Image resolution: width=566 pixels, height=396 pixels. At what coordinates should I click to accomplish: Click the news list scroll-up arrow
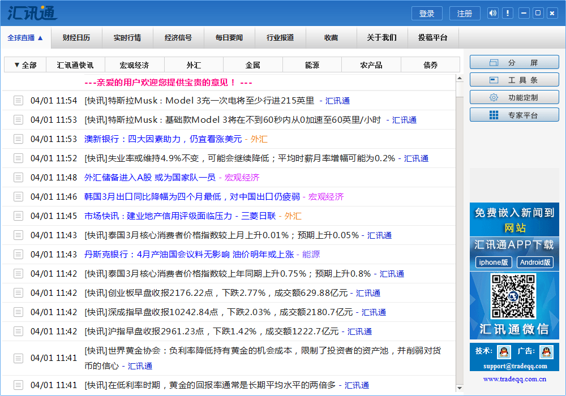click(x=460, y=78)
